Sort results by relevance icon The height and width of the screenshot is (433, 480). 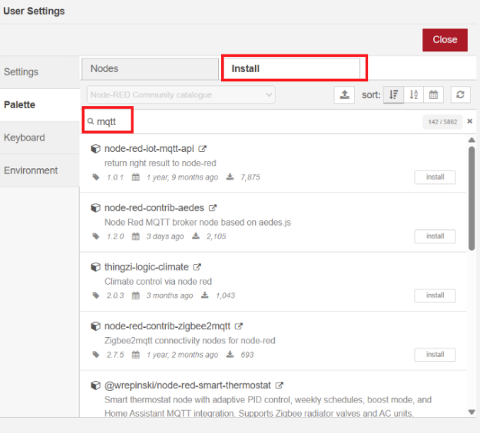[393, 94]
